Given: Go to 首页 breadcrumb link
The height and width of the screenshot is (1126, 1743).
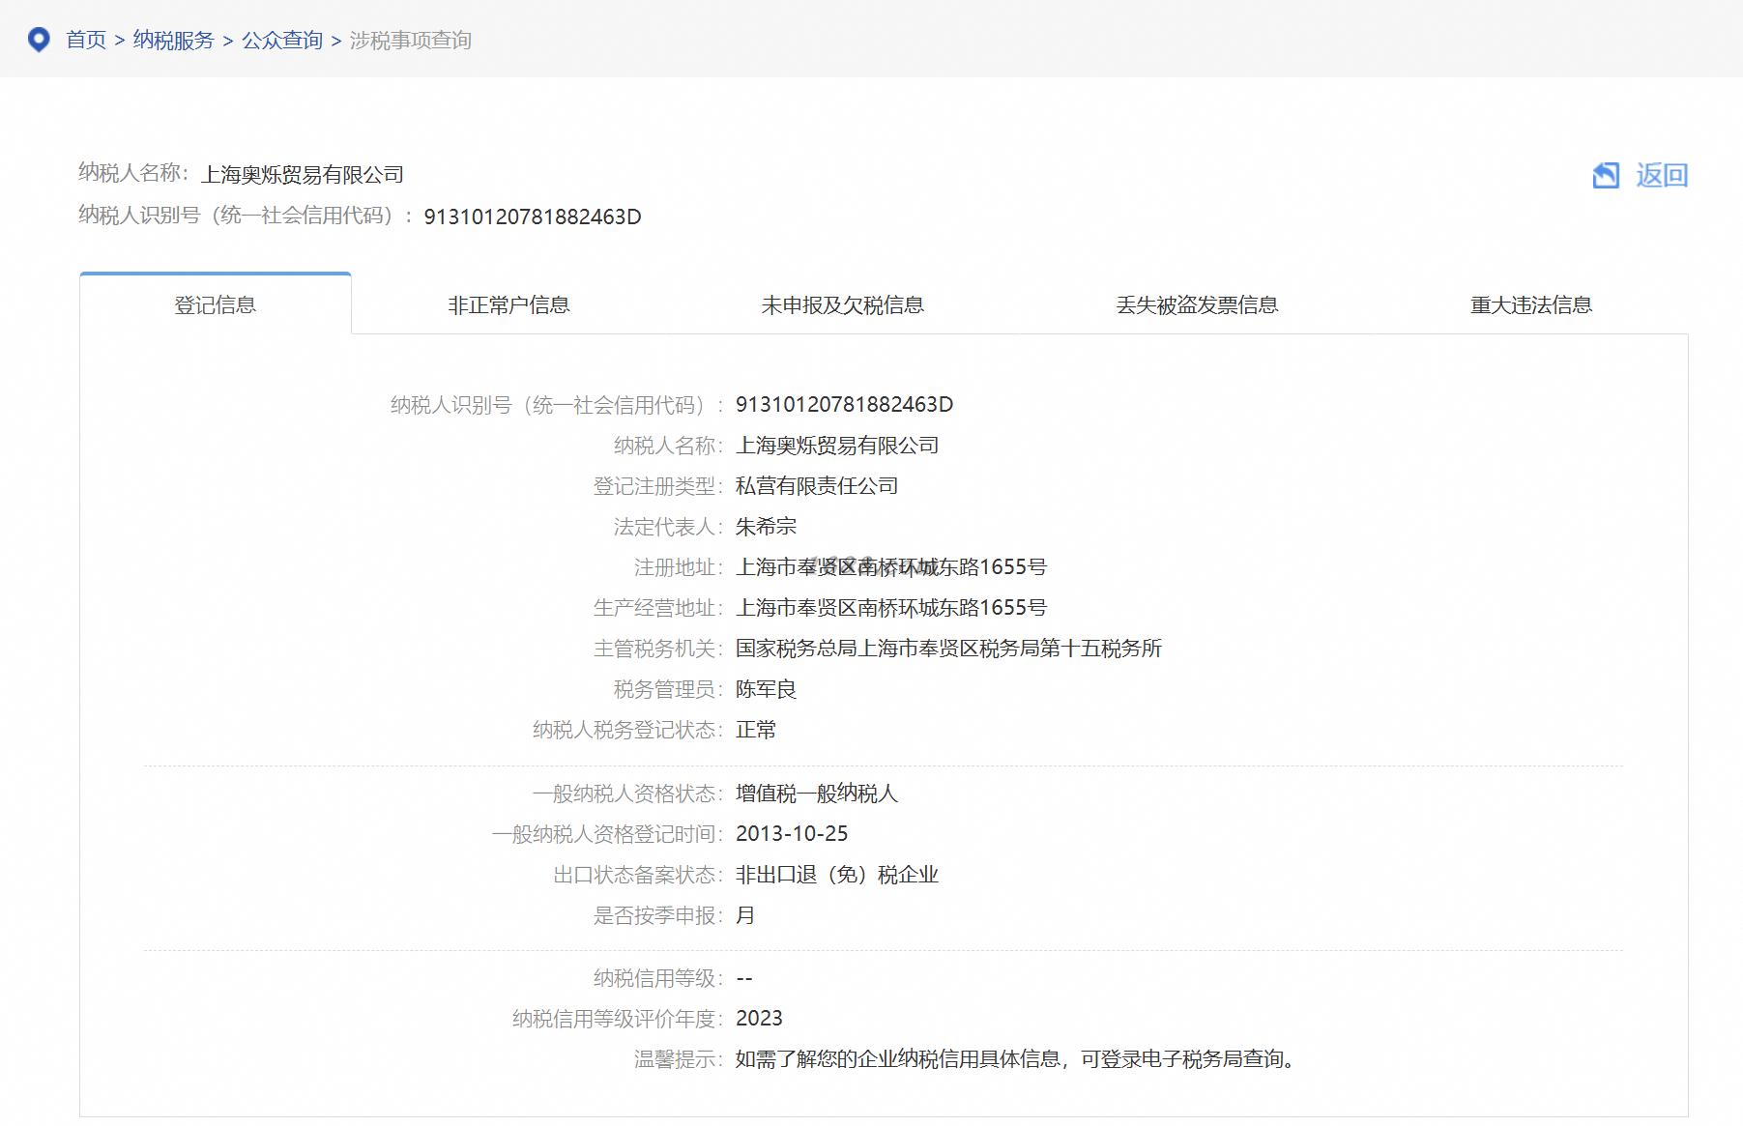Looking at the screenshot, I should pyautogui.click(x=86, y=40).
